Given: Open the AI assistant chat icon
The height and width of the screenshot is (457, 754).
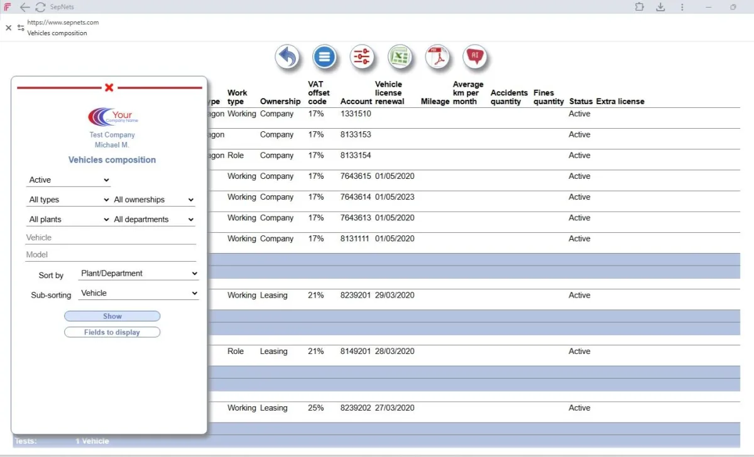Looking at the screenshot, I should [x=475, y=58].
